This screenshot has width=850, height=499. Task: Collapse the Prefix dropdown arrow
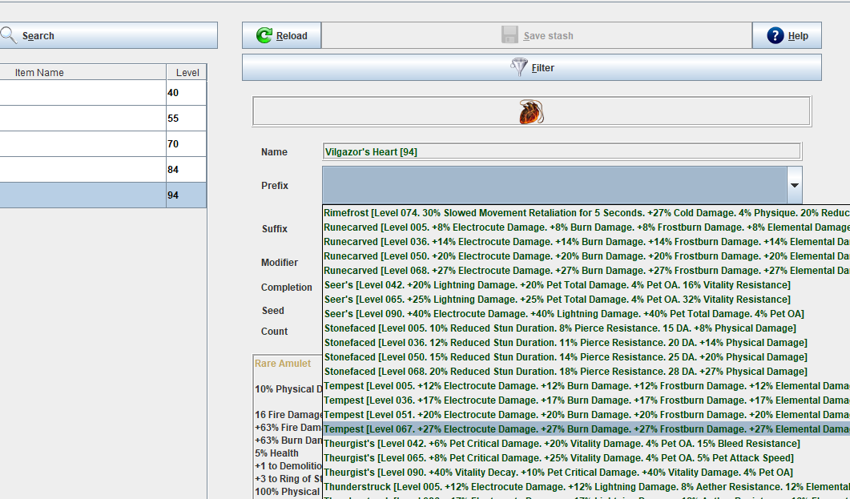click(x=794, y=185)
